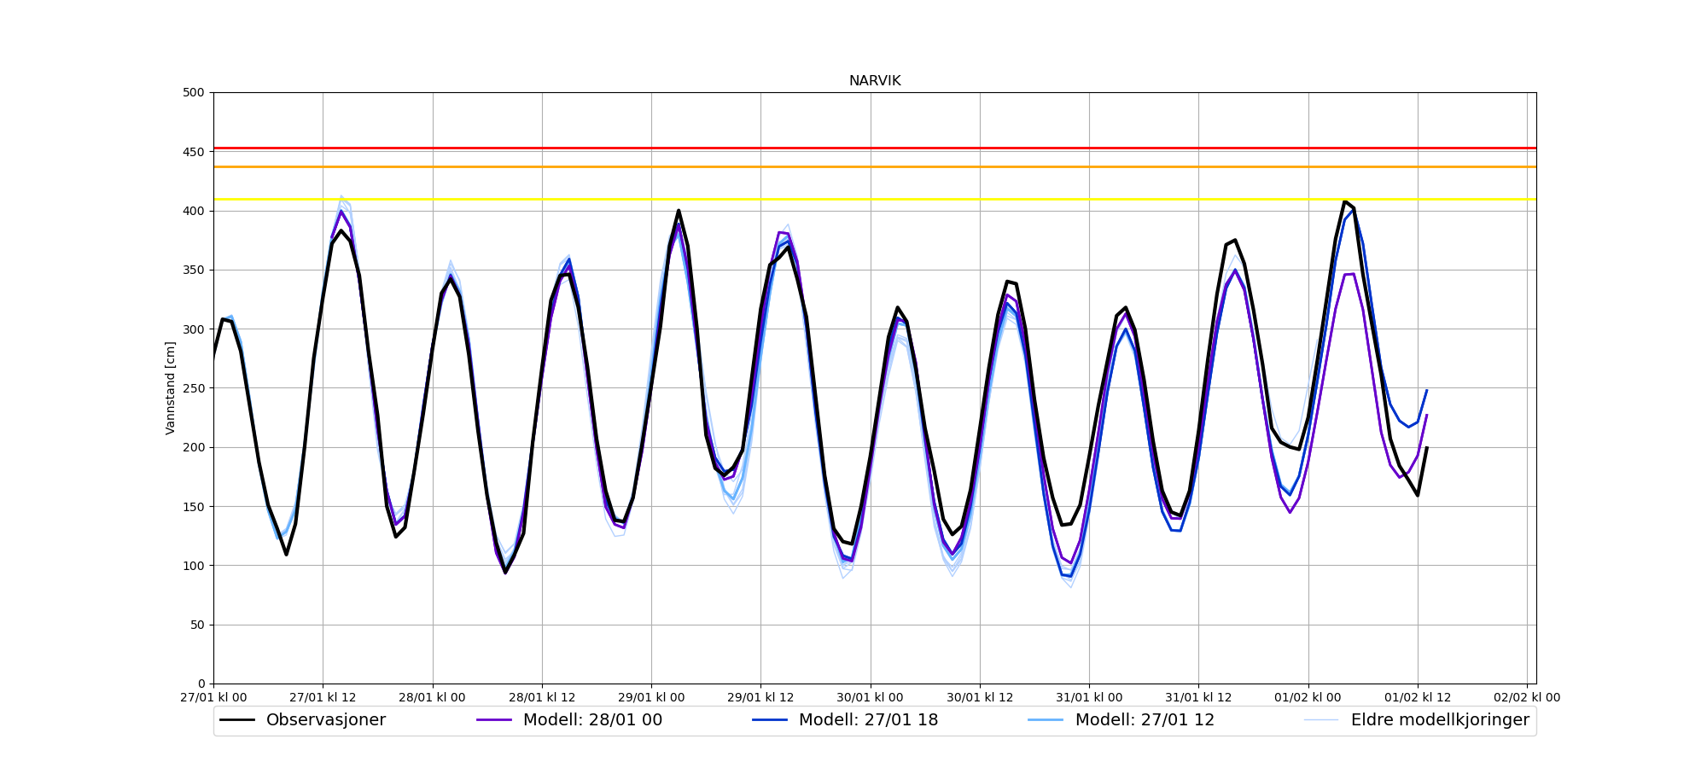Click the 150 y-axis tick label
Image resolution: width=1707 pixels, height=768 pixels.
(x=194, y=507)
